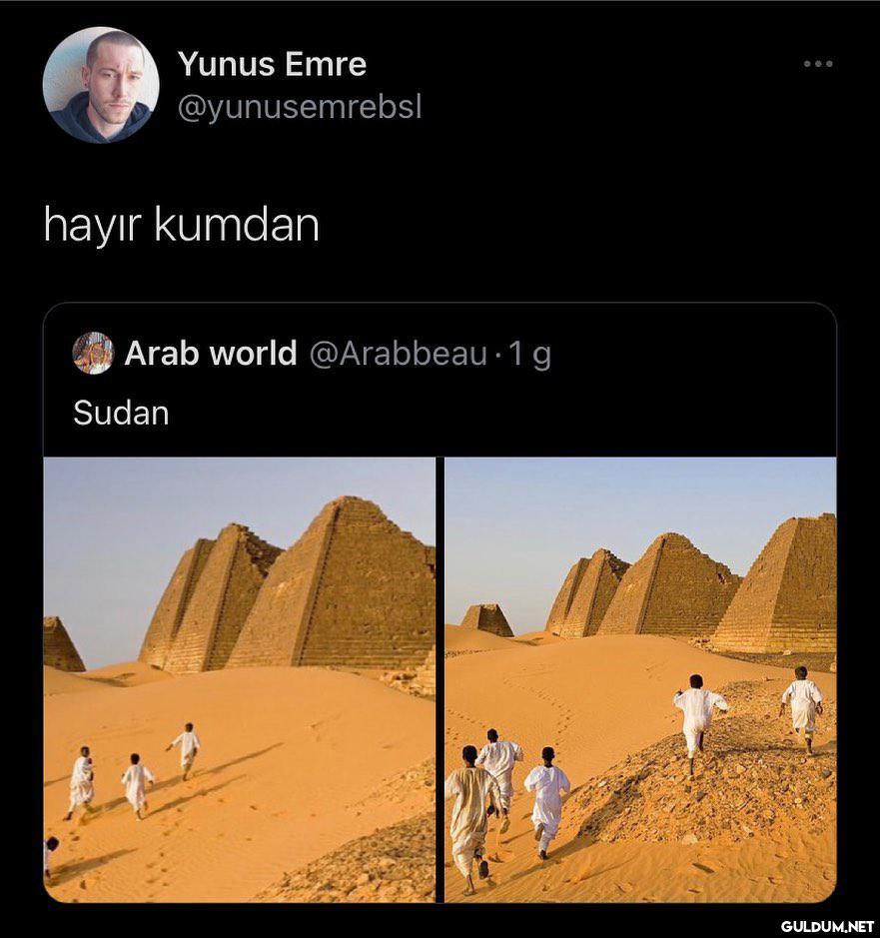The width and height of the screenshot is (880, 938).
Task: Tap the small distant pyramid in right photo
Action: click(x=487, y=620)
